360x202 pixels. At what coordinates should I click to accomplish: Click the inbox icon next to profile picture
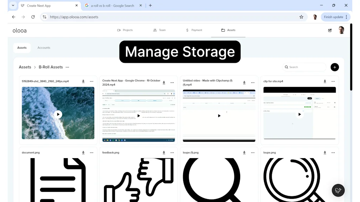coord(329,30)
